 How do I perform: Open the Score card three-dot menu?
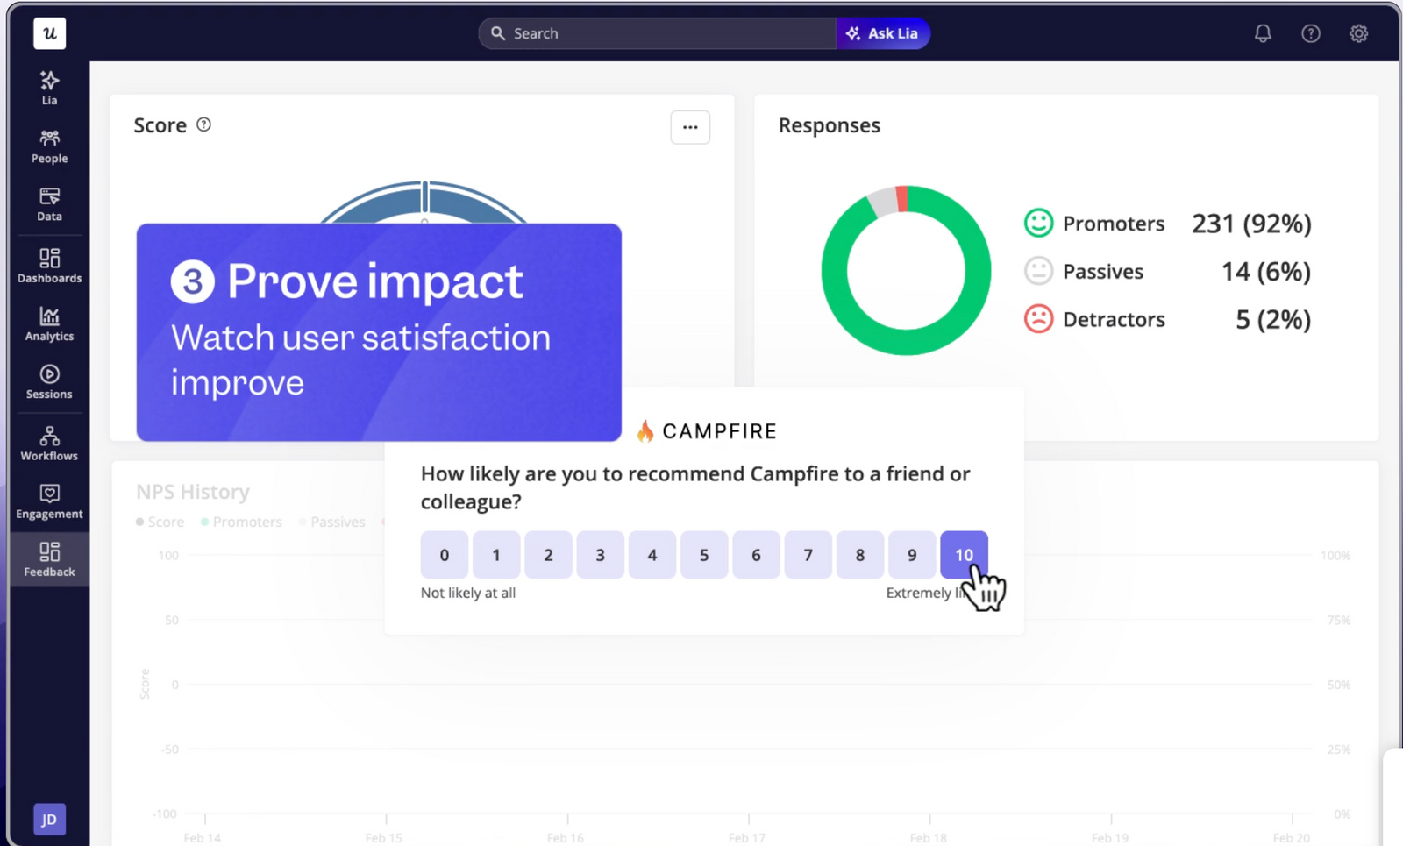coord(690,127)
